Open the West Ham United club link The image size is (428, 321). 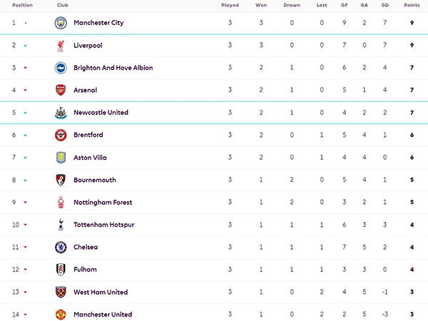pos(101,292)
